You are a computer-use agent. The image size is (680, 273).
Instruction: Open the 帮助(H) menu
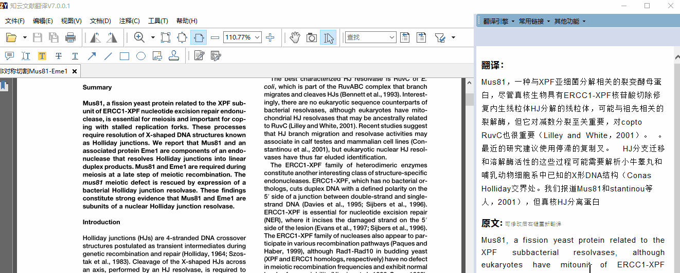tap(187, 21)
